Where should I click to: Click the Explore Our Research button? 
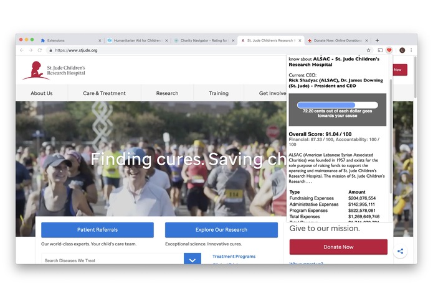pos(221,230)
